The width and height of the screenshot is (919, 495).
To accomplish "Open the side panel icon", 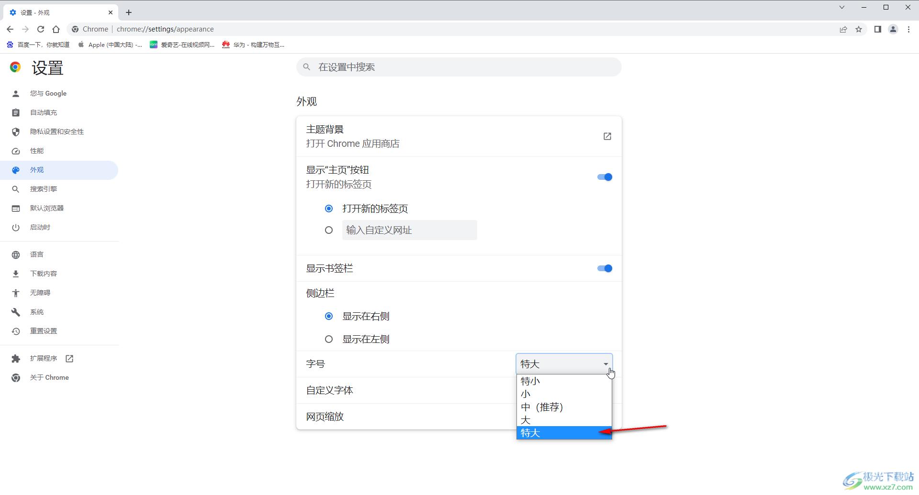I will pyautogui.click(x=877, y=29).
